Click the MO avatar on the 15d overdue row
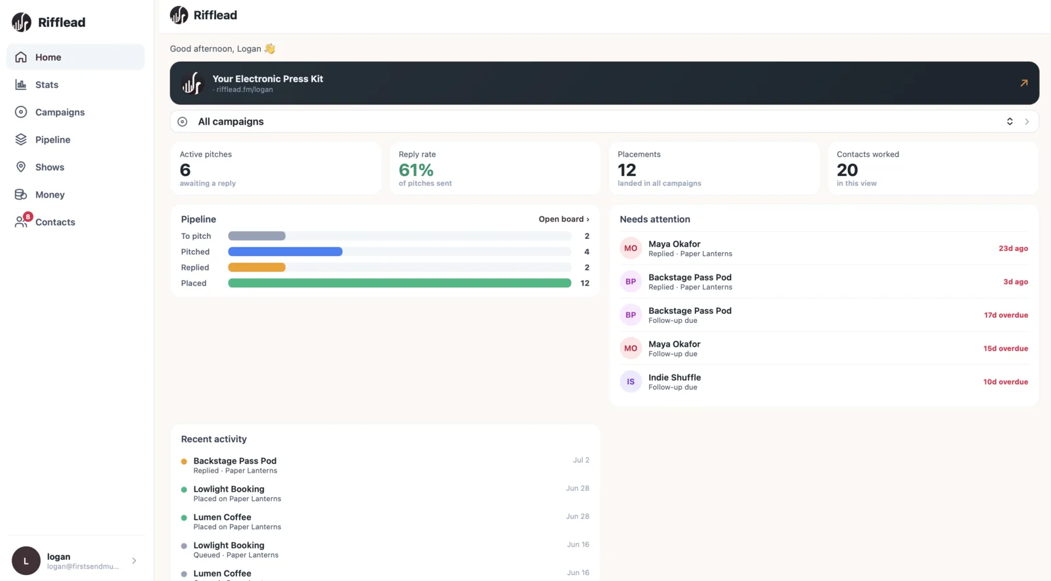 (631, 349)
